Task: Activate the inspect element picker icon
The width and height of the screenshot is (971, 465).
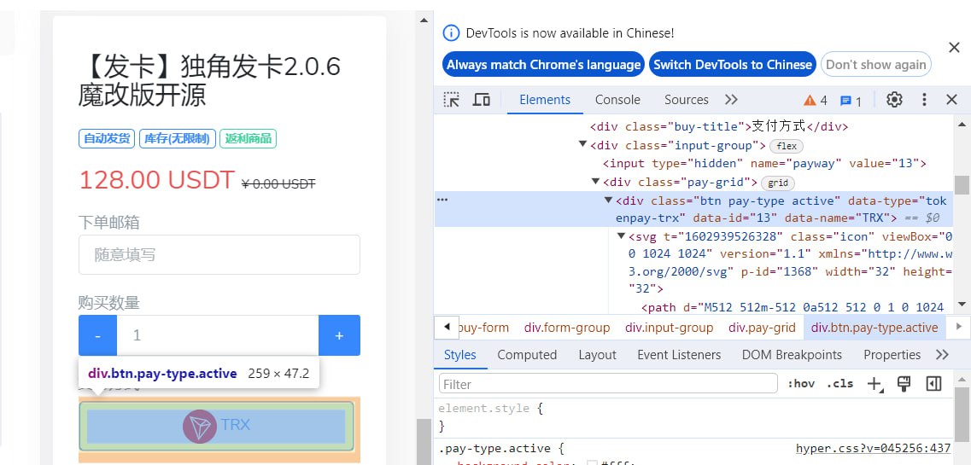Action: point(451,100)
